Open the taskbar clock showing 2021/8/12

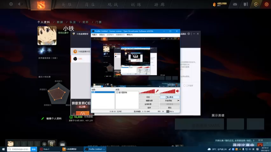(265, 149)
